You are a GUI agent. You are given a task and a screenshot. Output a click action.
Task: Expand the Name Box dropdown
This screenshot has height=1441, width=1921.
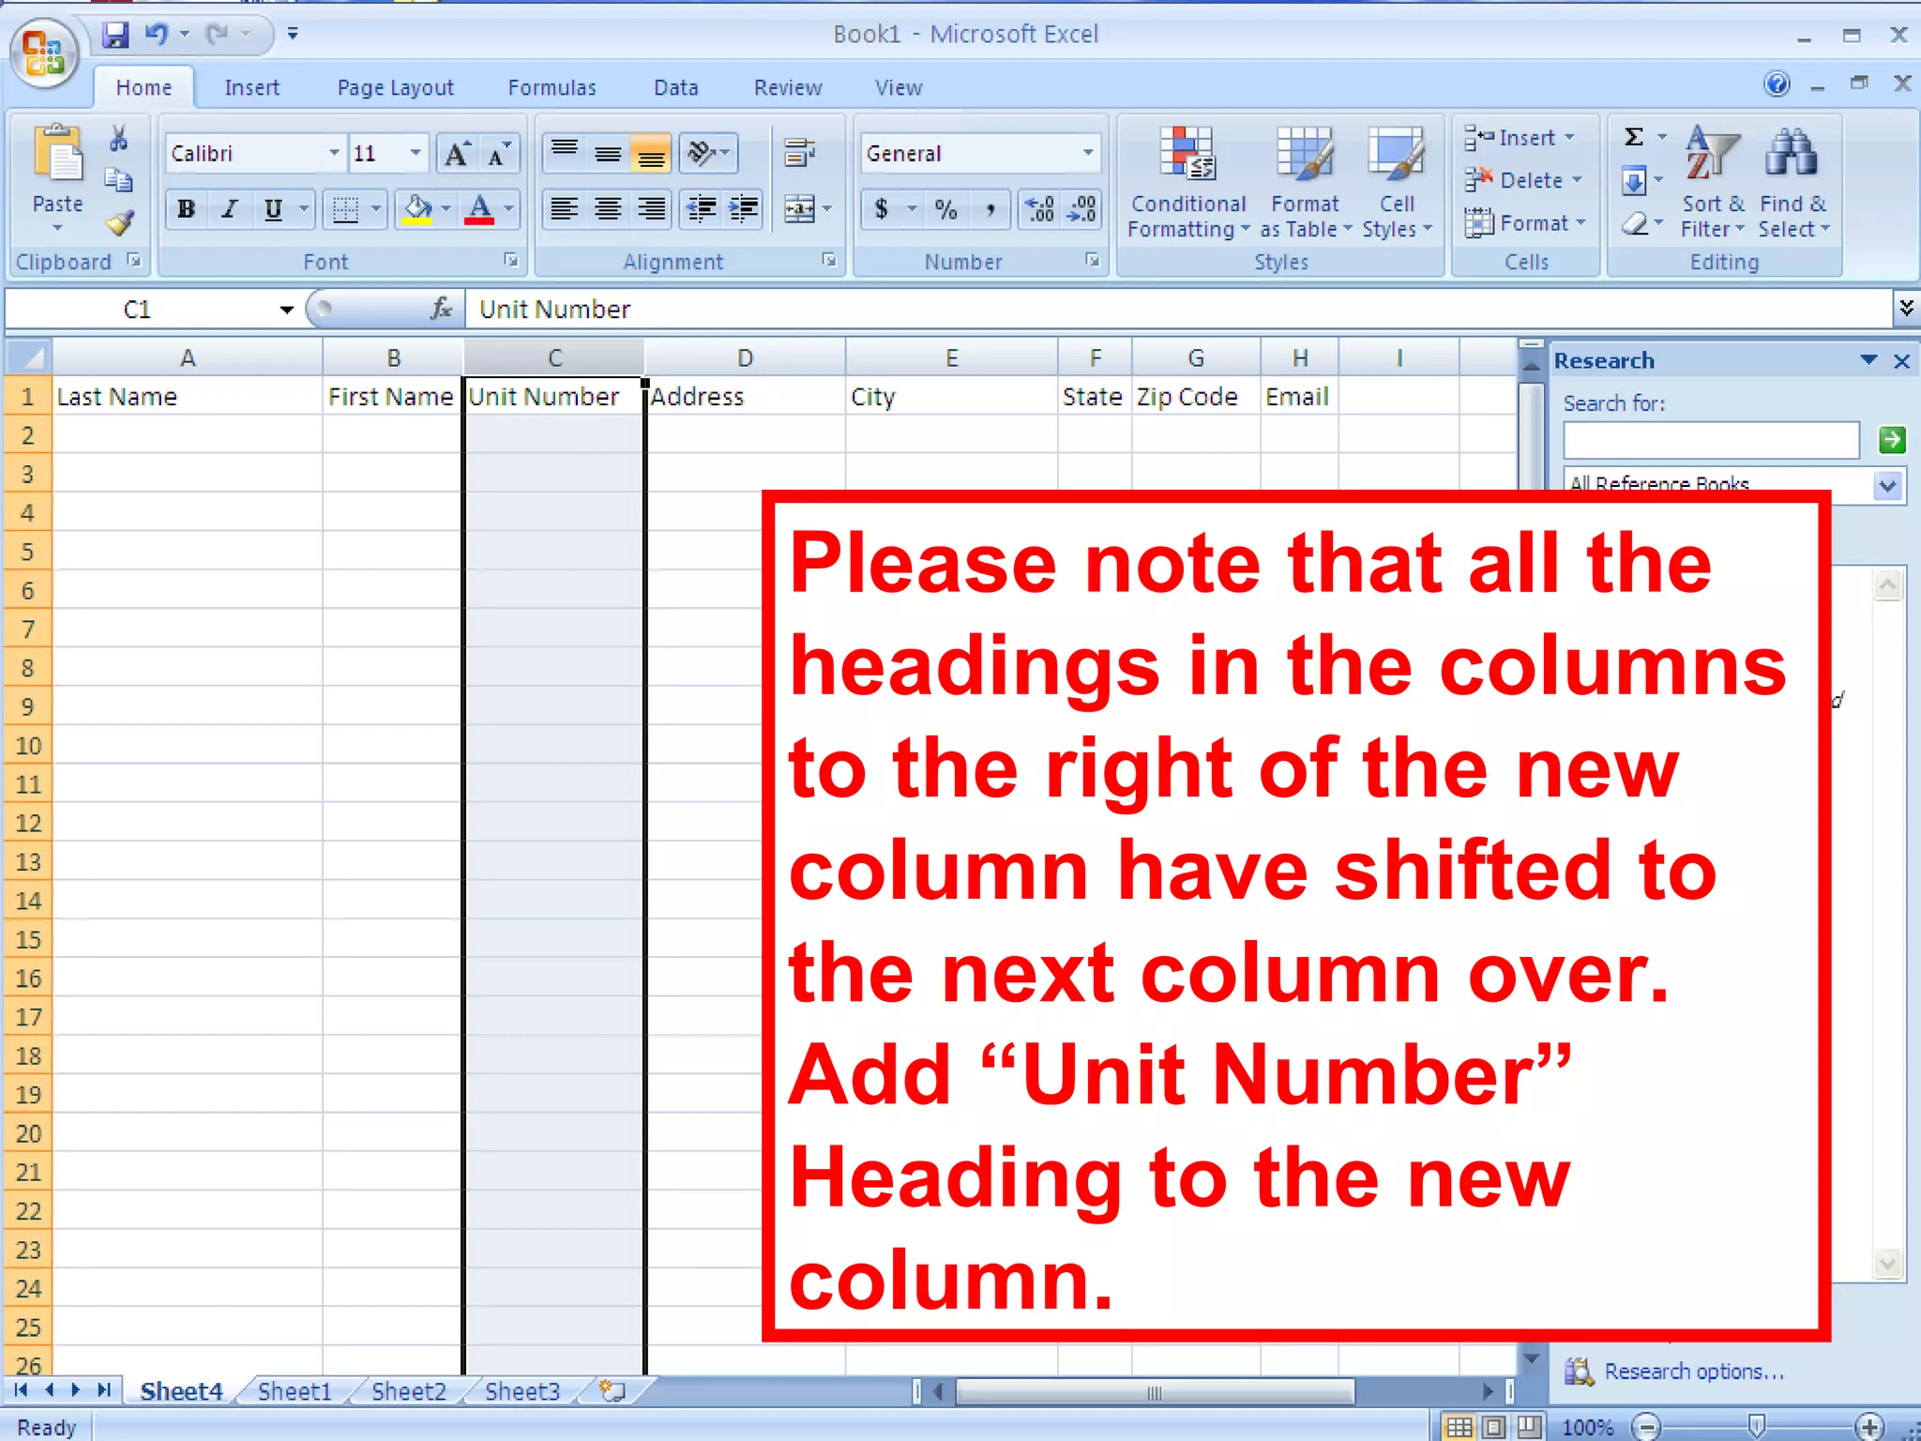pos(286,310)
